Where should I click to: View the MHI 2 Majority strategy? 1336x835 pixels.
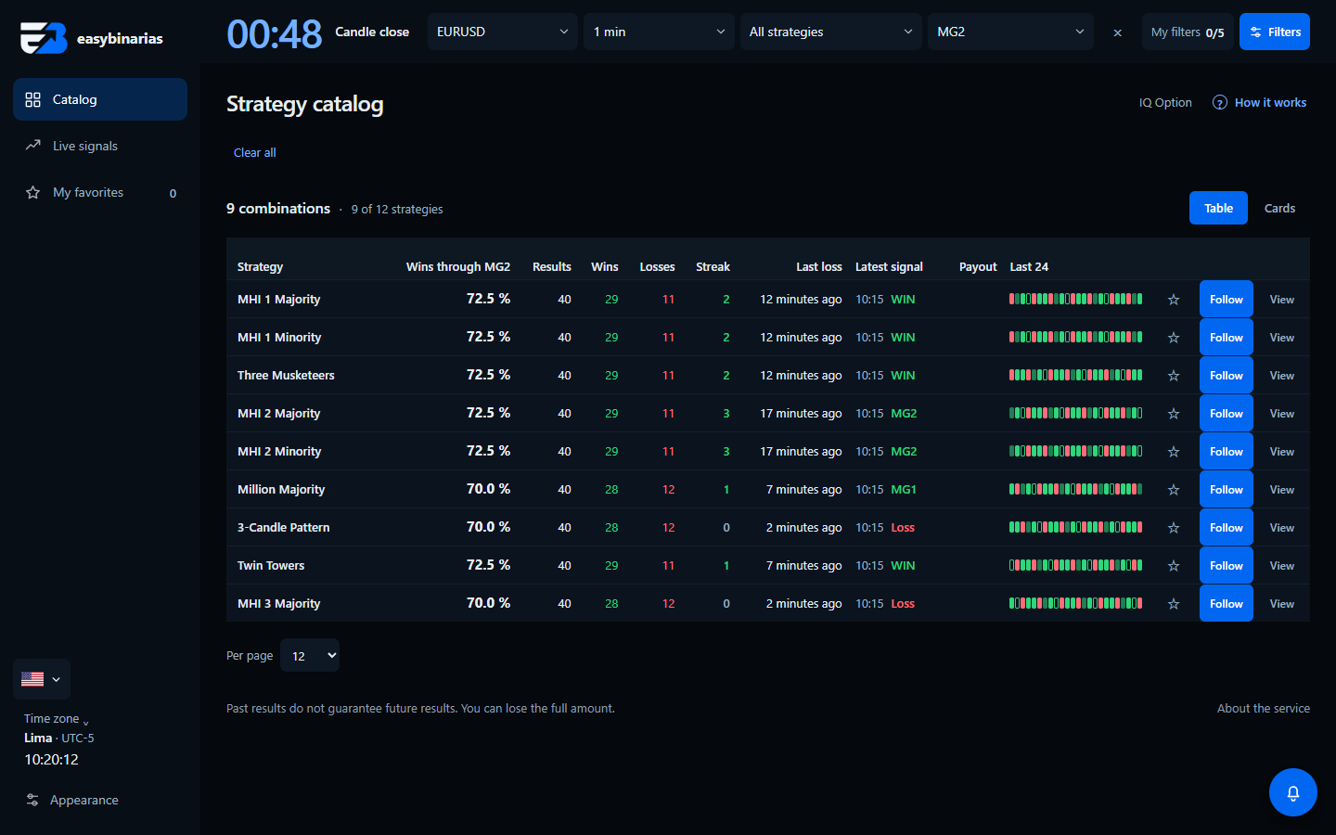click(1282, 414)
